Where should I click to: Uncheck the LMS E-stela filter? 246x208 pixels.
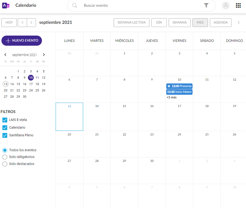(5, 120)
